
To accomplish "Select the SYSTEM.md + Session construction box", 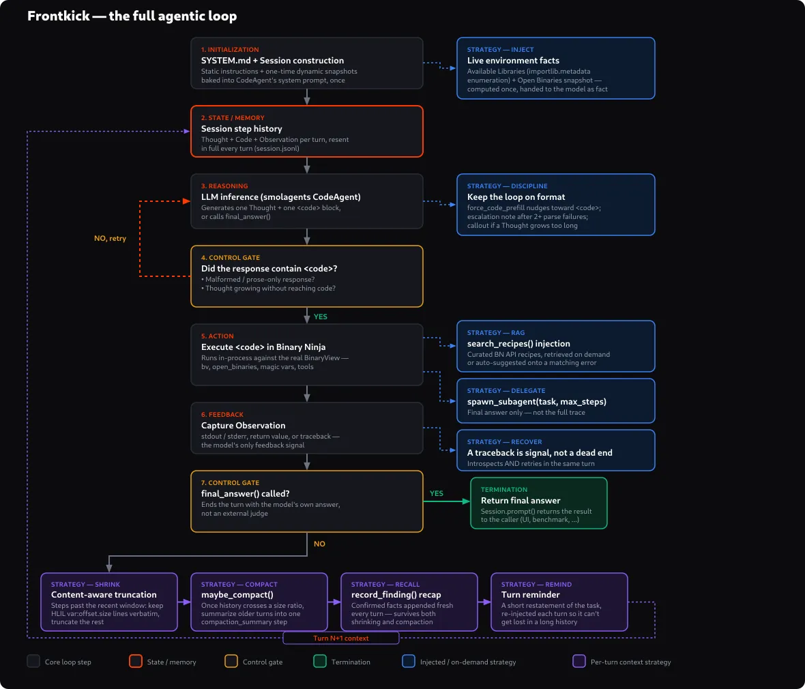I will point(306,63).
